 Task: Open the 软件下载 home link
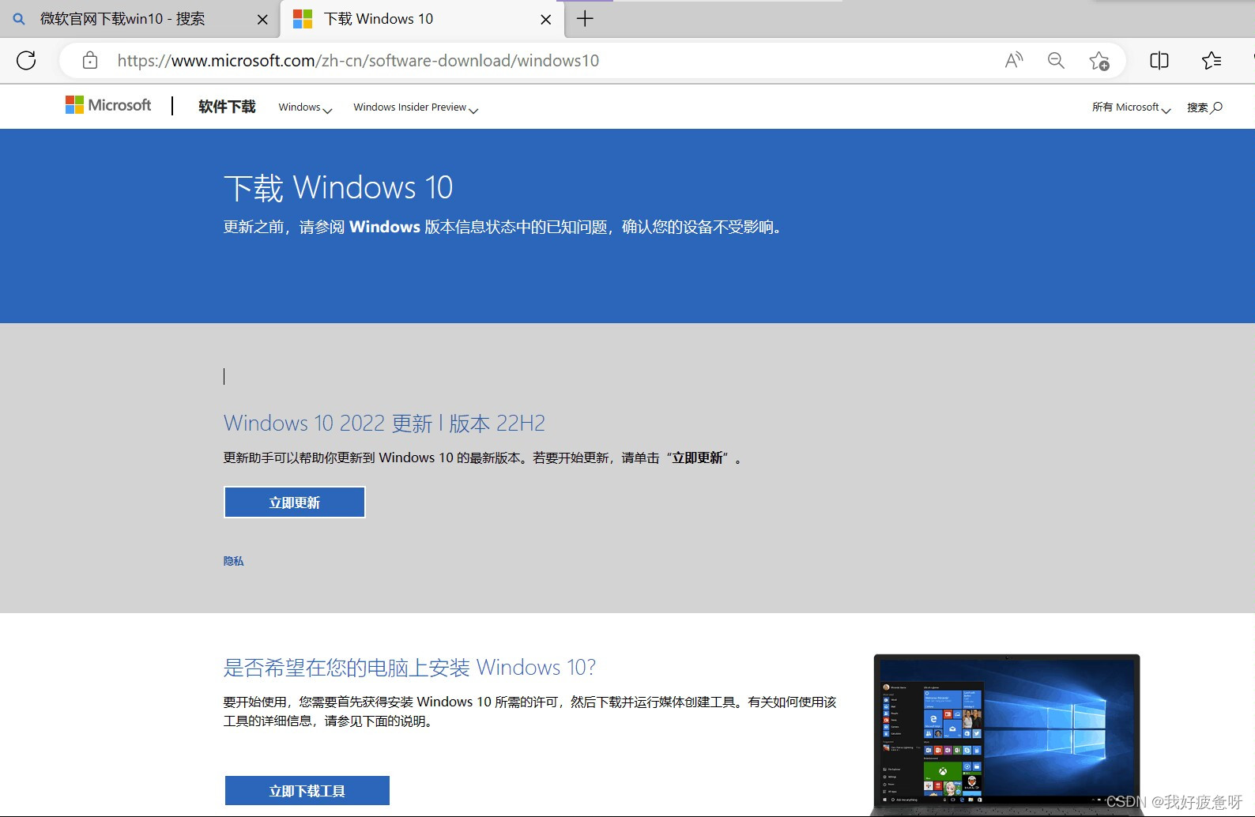pyautogui.click(x=227, y=107)
